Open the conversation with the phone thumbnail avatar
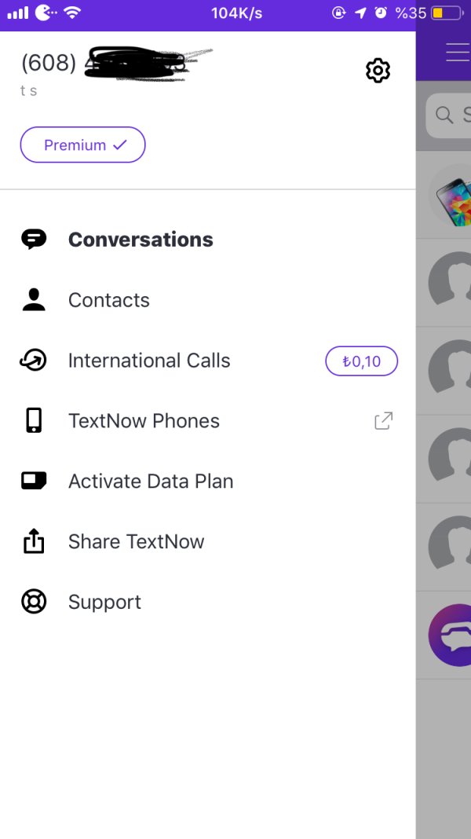Image resolution: width=471 pixels, height=839 pixels. coord(451,196)
